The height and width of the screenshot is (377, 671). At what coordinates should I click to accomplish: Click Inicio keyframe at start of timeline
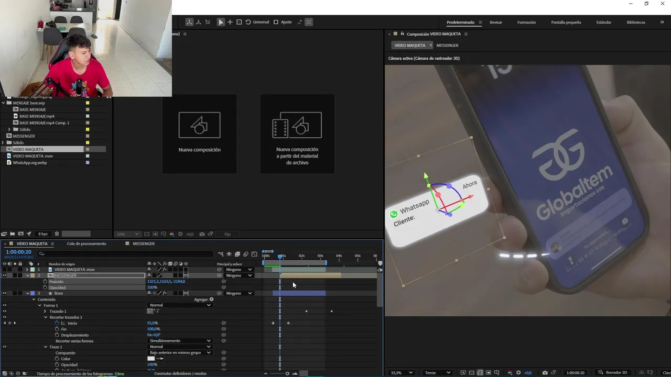coord(273,323)
